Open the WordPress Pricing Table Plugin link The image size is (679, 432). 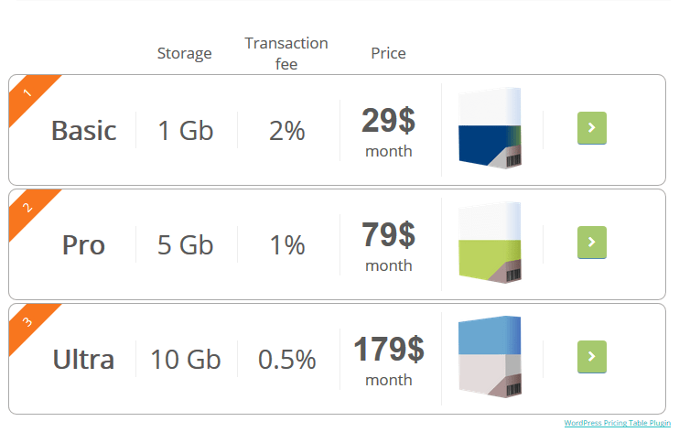click(x=617, y=423)
